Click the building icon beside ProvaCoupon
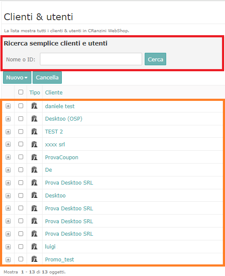This screenshot has width=225, height=276. [34, 157]
